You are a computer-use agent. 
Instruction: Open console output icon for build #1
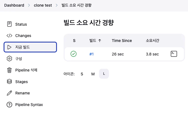[174, 54]
